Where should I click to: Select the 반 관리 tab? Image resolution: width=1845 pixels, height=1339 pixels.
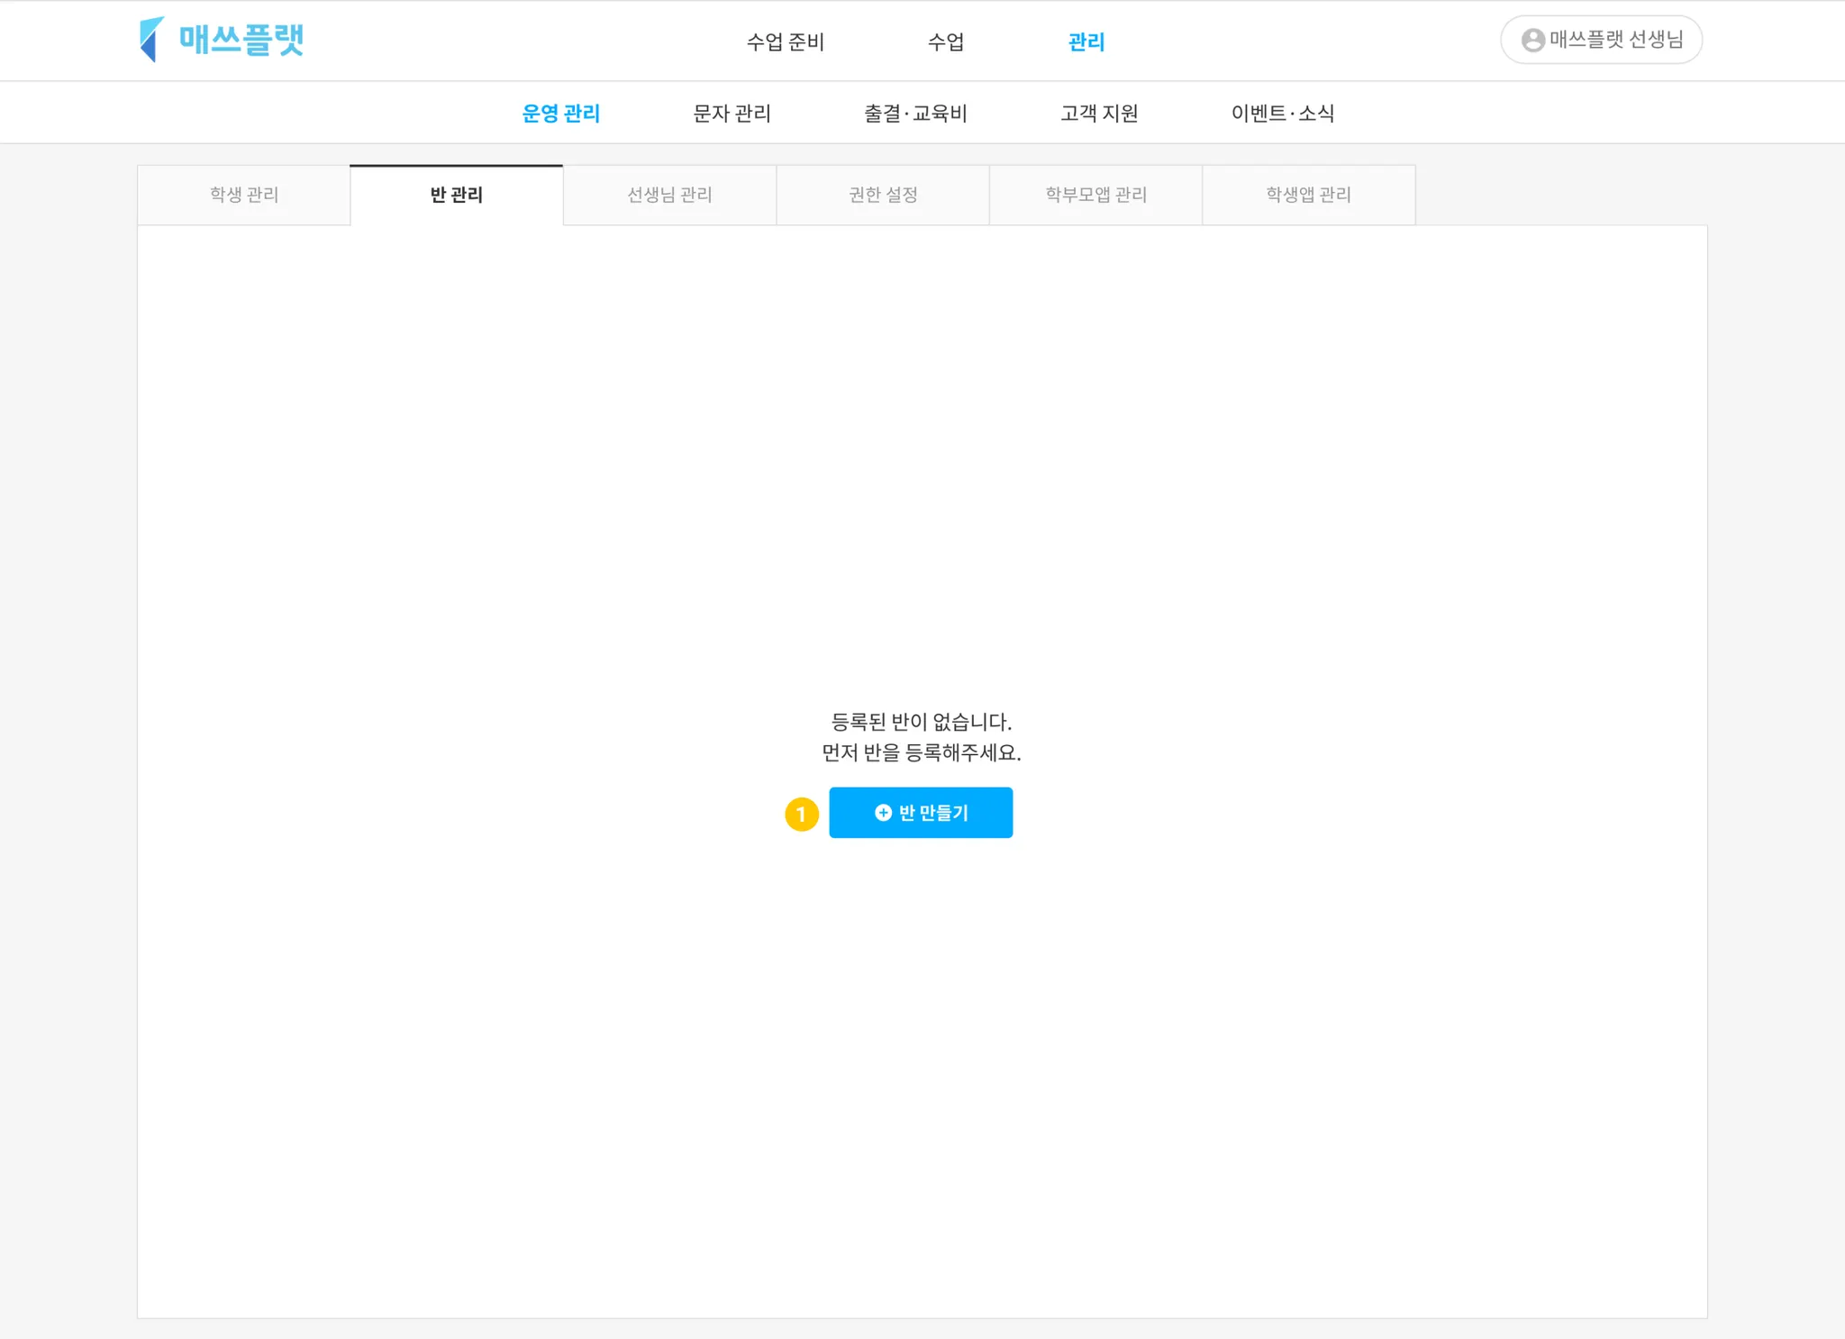(457, 195)
